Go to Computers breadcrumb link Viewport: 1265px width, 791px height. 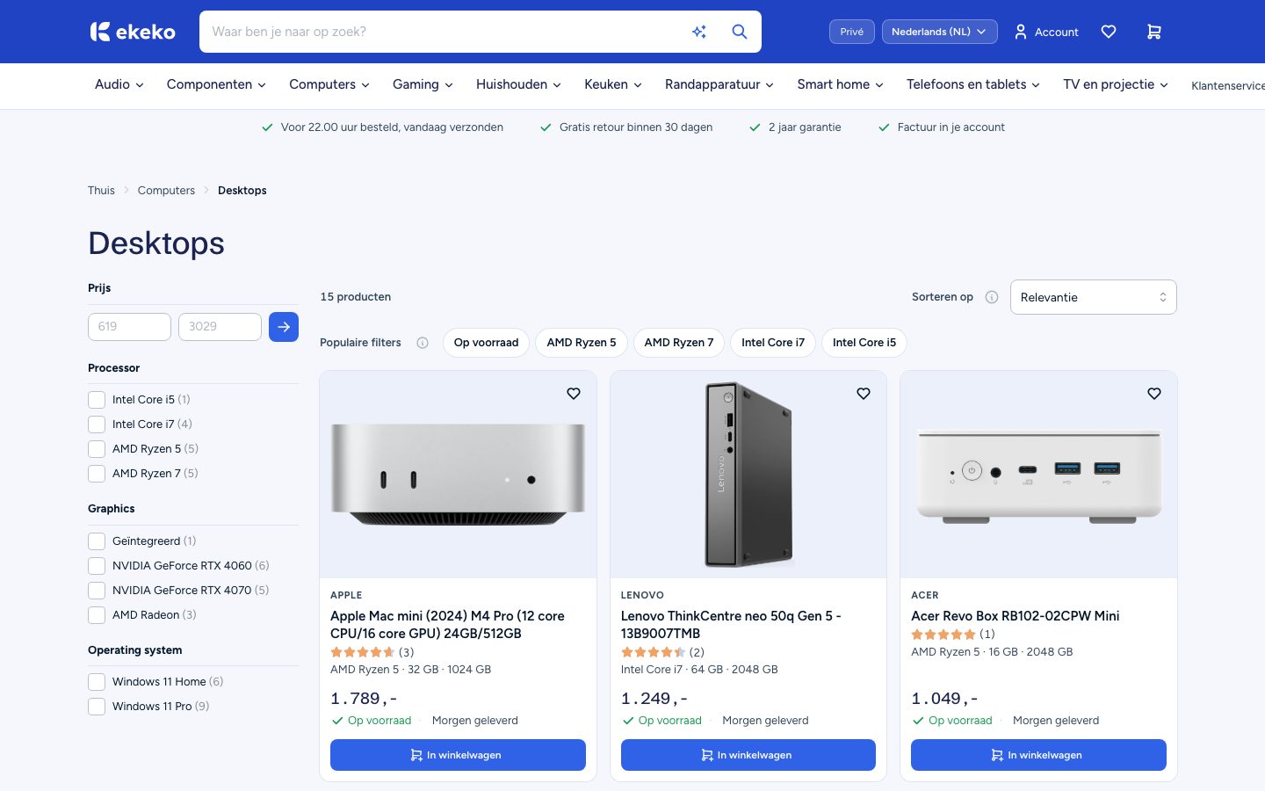[166, 191]
